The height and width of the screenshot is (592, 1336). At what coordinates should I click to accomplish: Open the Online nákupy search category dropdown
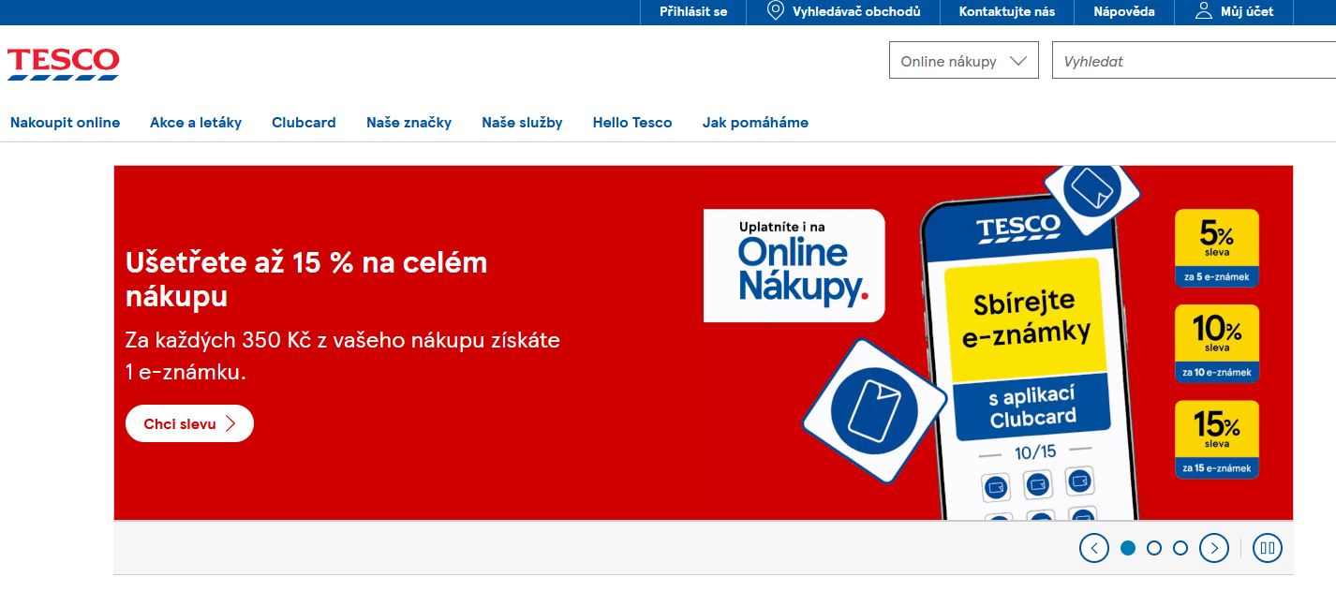pyautogui.click(x=963, y=59)
